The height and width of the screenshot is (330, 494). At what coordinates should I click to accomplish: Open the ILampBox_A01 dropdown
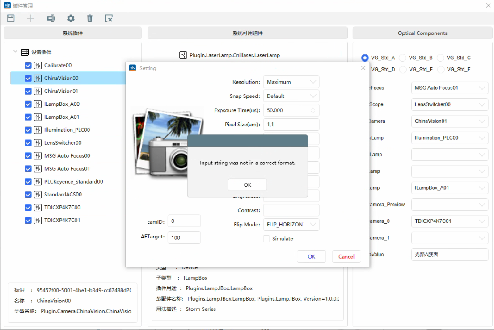pyautogui.click(x=450, y=188)
